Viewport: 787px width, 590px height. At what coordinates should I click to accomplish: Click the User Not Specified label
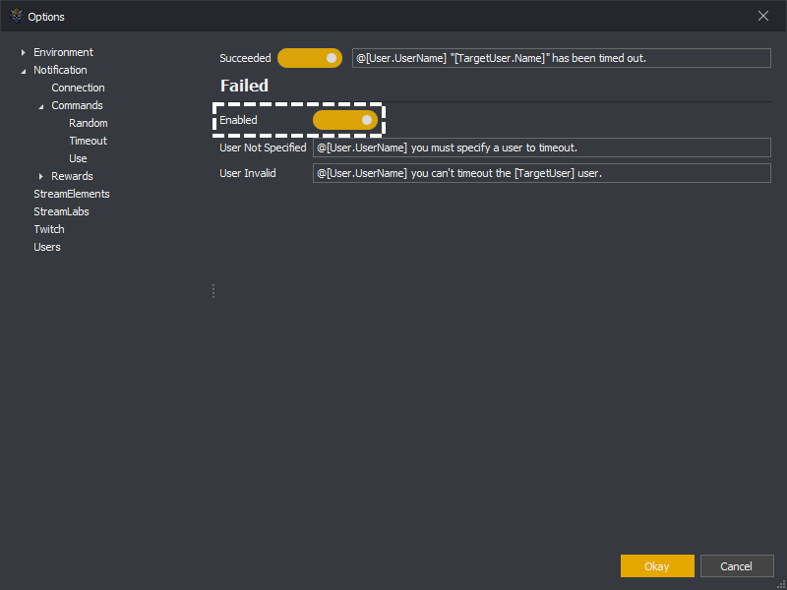tap(263, 147)
